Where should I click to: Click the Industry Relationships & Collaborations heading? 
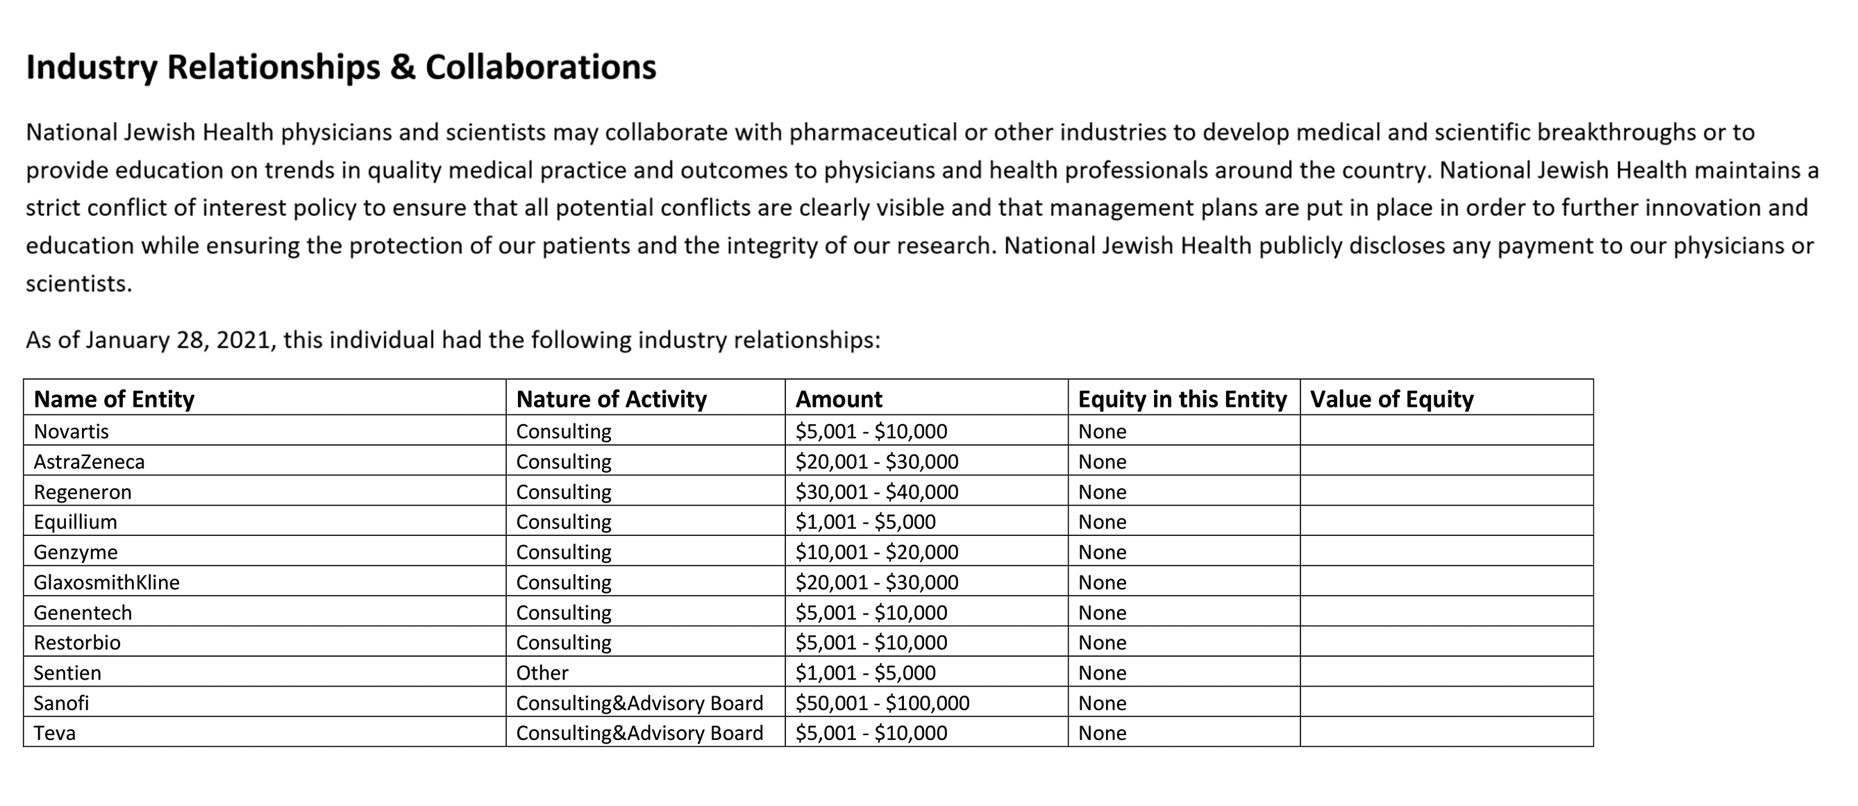[x=341, y=67]
